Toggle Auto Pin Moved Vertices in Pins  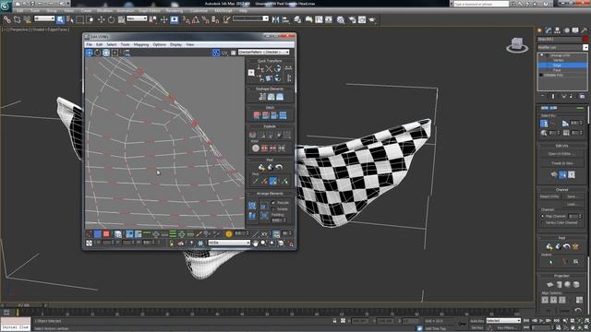[x=273, y=182]
